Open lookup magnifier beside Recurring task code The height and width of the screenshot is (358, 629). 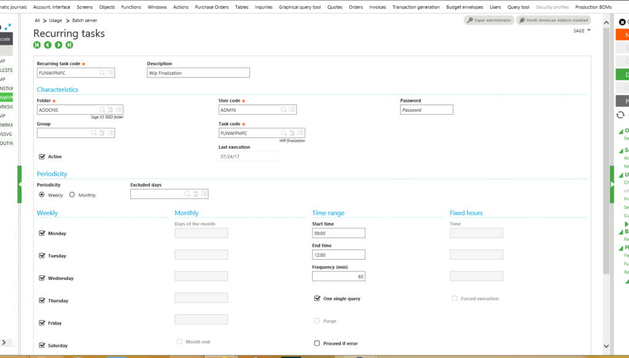101,72
